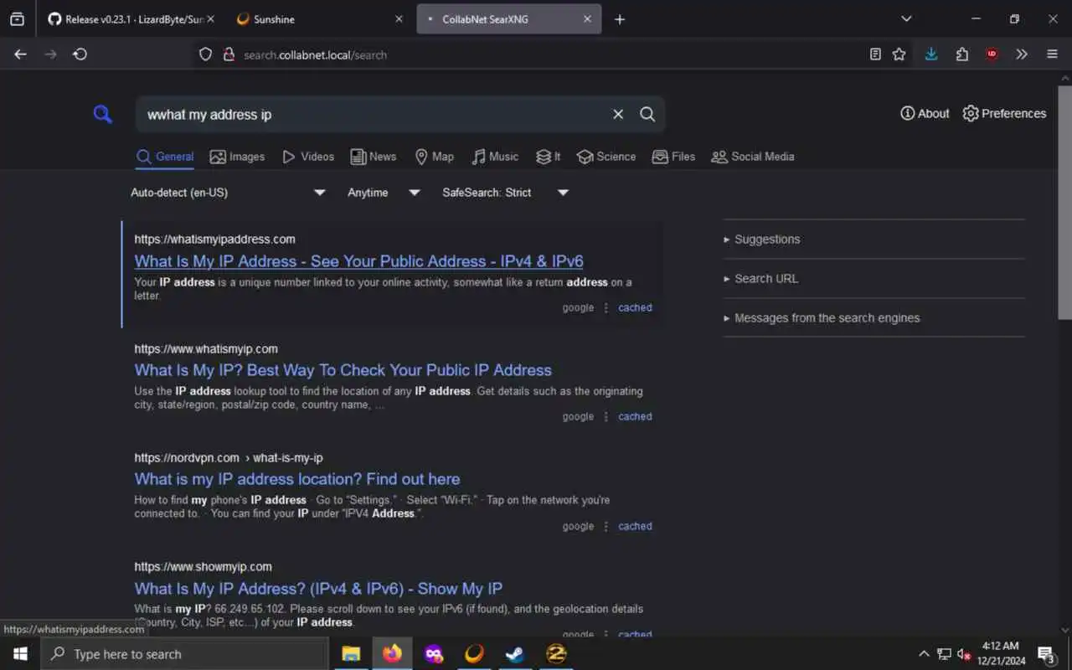Viewport: 1072px width, 670px height.
Task: Open the Windows Start menu
Action: pos(20,654)
